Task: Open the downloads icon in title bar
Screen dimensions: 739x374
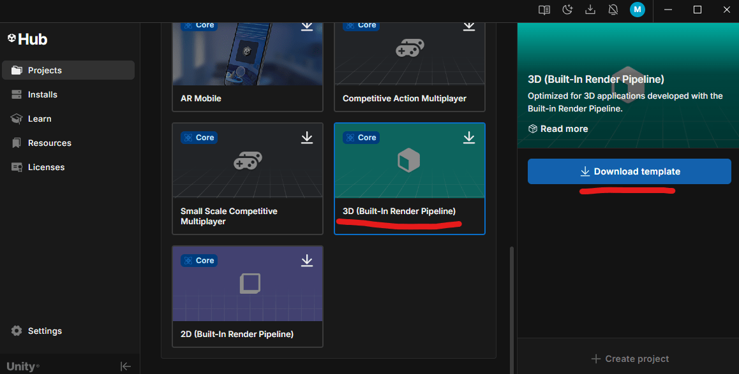Action: click(590, 10)
